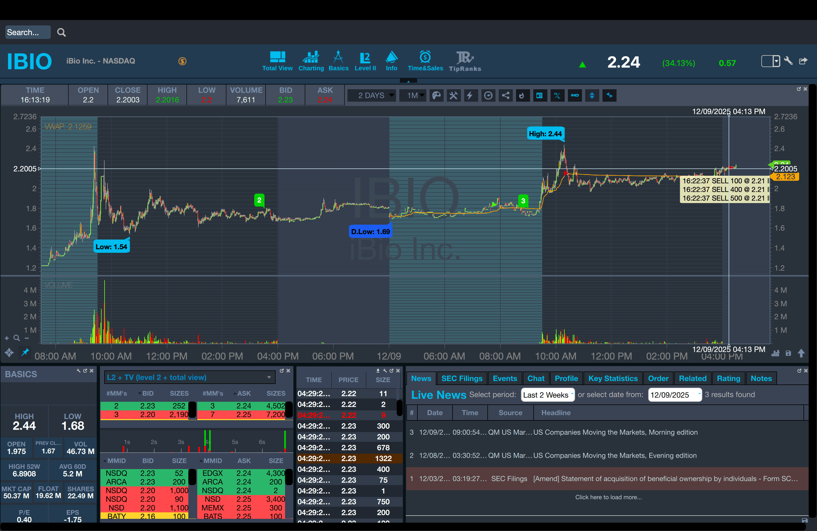This screenshot has width=817, height=531.
Task: Click the share chart icon
Action: [505, 95]
